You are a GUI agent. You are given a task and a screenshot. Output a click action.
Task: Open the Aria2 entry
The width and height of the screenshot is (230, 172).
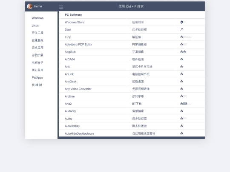coord(68,104)
